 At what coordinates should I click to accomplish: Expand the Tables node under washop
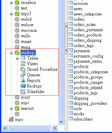pos(17,58)
